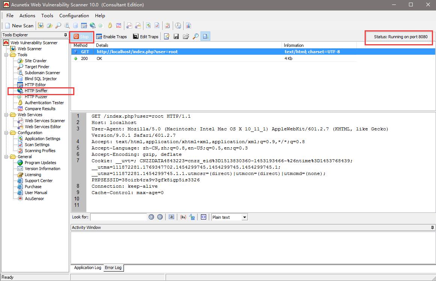Pin the Tools Explorer panel

pos(65,35)
